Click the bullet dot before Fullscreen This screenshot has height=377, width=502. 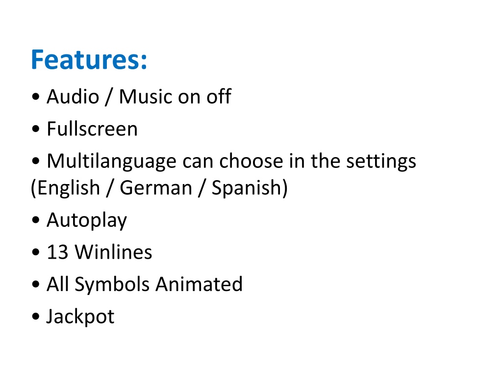coord(36,129)
